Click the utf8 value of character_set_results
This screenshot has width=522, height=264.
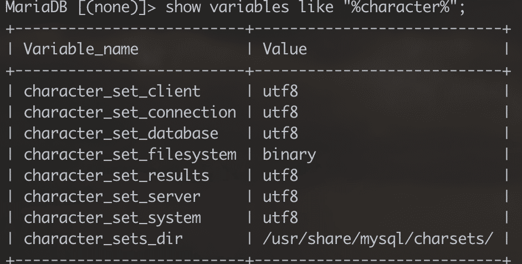tap(280, 176)
